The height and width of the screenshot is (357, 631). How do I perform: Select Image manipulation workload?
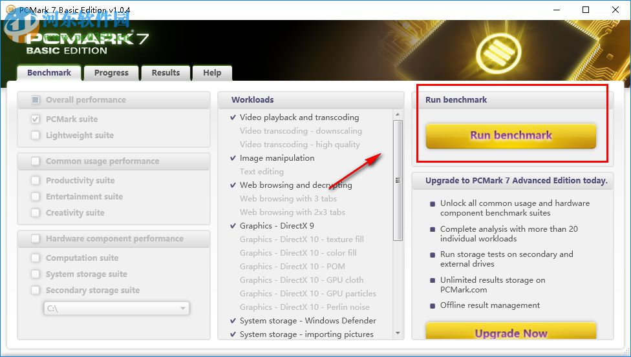coord(277,158)
